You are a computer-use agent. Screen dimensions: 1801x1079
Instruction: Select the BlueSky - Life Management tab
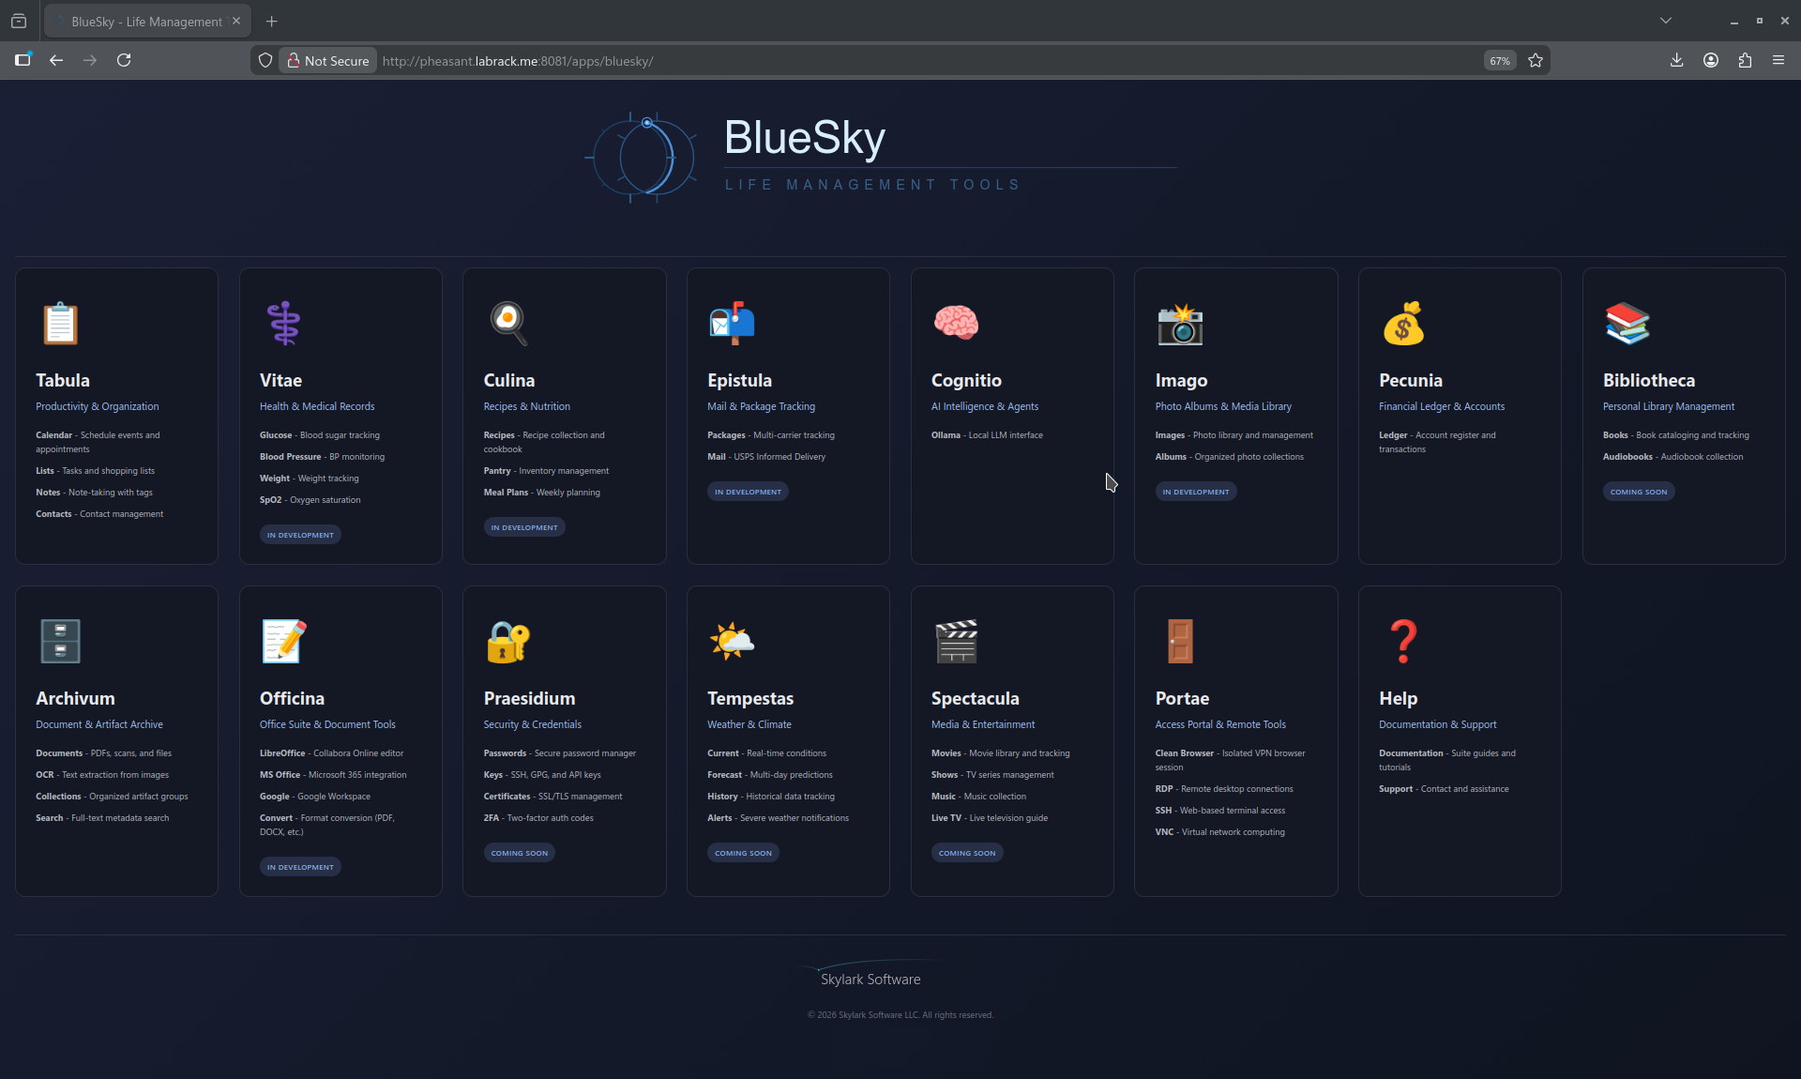pos(141,21)
